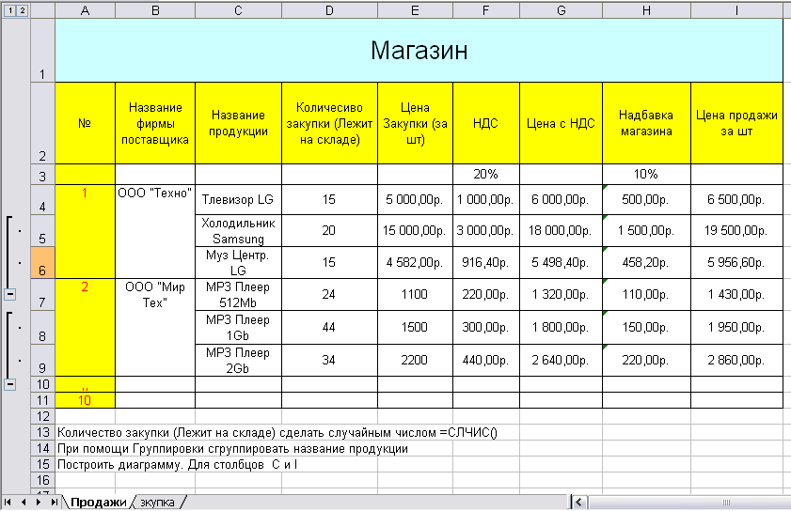Select column G header
791x511 pixels.
click(x=561, y=10)
